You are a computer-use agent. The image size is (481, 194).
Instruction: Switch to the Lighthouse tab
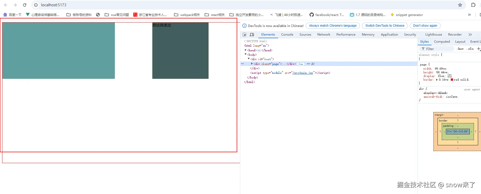coord(433,35)
